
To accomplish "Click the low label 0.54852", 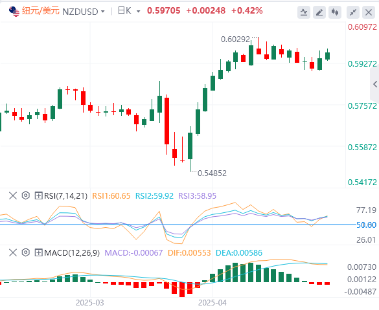I will pyautogui.click(x=212, y=173).
